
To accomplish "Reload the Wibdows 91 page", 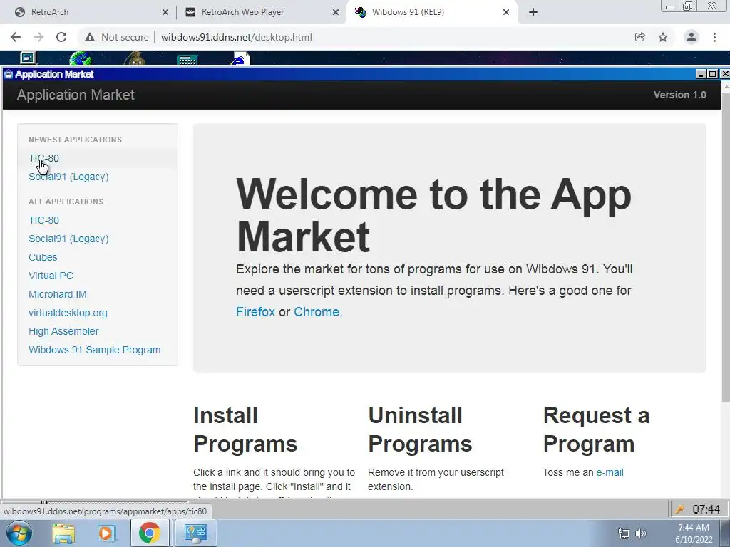I will pos(61,37).
